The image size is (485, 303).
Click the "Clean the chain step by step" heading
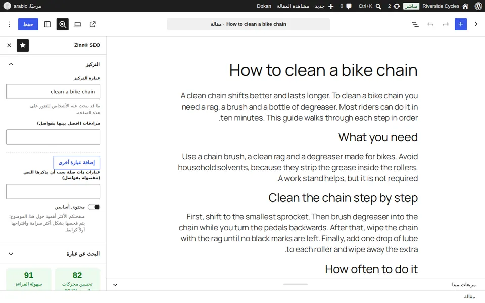(x=343, y=198)
